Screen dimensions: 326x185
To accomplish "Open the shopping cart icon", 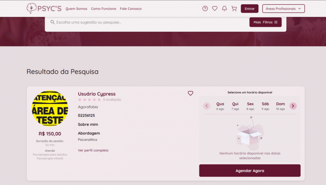I will pyautogui.click(x=234, y=9).
